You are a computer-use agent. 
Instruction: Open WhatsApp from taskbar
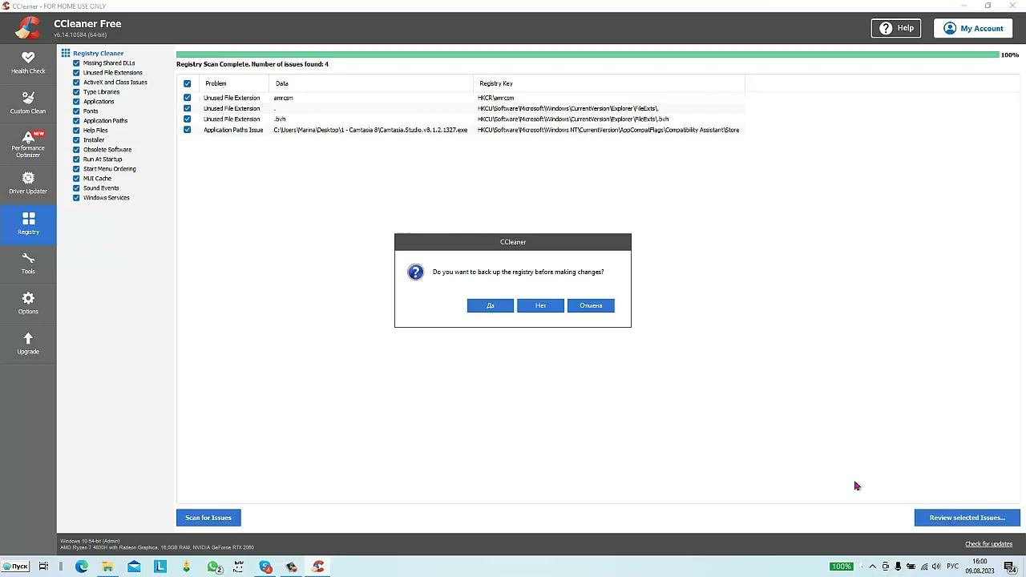point(213,567)
